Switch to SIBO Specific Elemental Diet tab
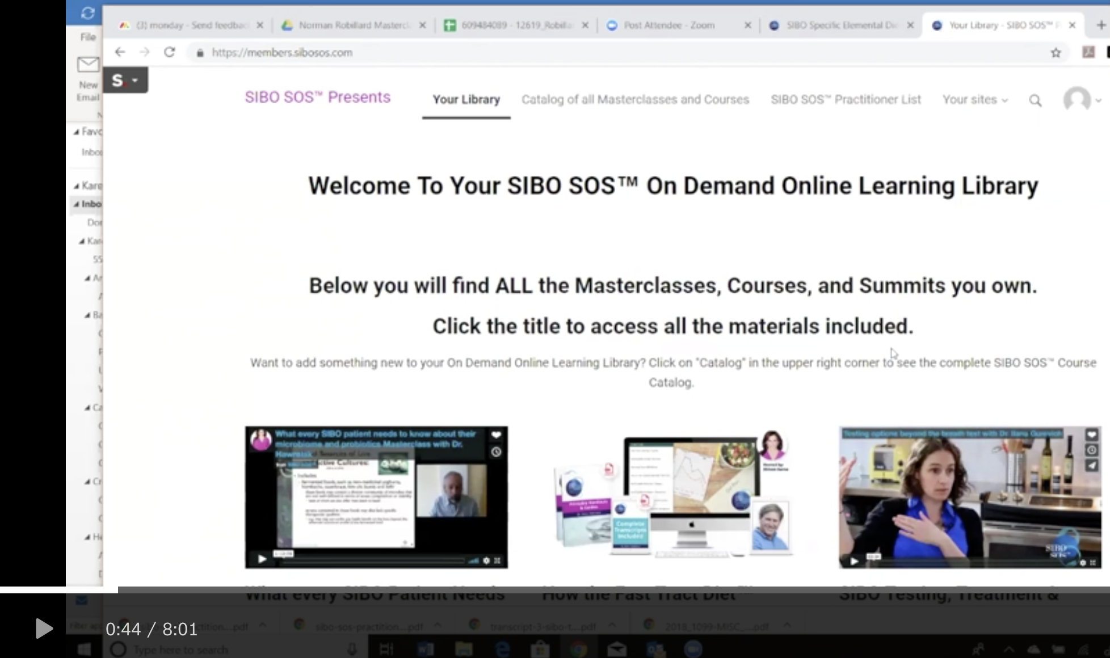 tap(842, 25)
